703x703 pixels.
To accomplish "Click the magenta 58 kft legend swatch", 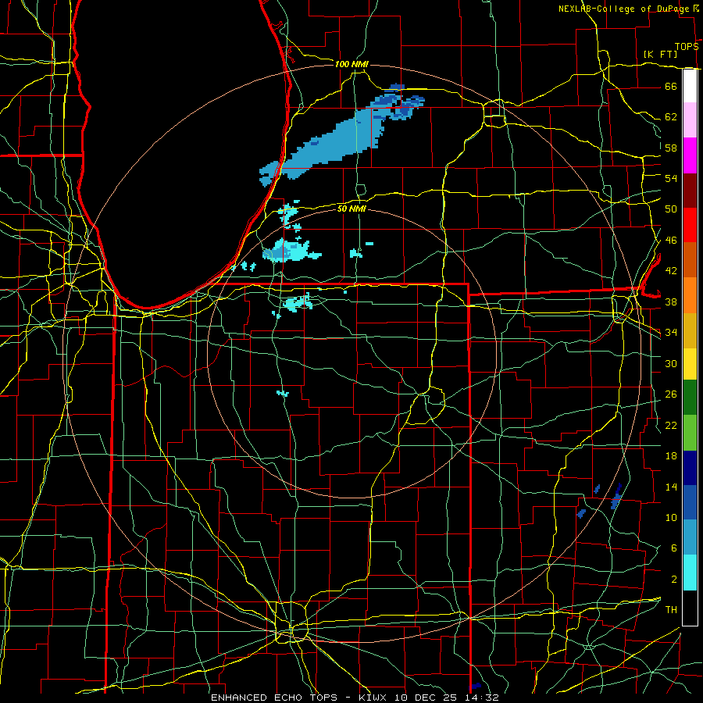I will [x=690, y=155].
